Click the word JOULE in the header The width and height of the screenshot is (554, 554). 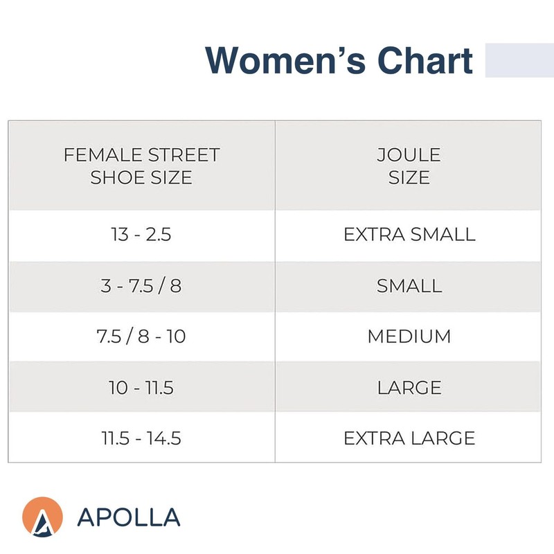click(x=409, y=155)
